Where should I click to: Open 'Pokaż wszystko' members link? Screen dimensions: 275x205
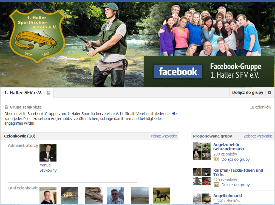[x=164, y=136]
